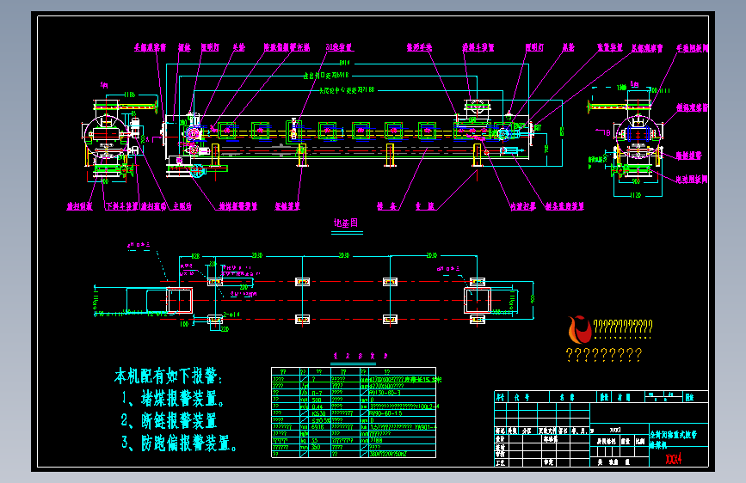Image resolution: width=746 pixels, height=483 pixels.
Task: Click the technical parameter table
Action: tap(354, 413)
